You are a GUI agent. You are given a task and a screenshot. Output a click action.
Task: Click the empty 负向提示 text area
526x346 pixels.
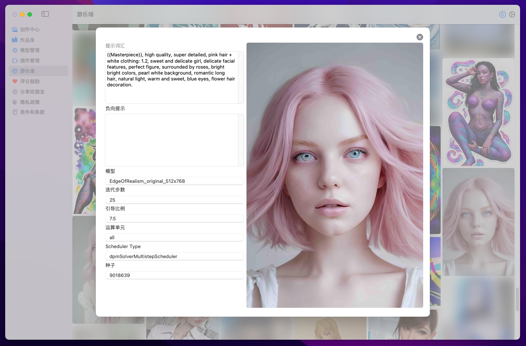click(172, 140)
